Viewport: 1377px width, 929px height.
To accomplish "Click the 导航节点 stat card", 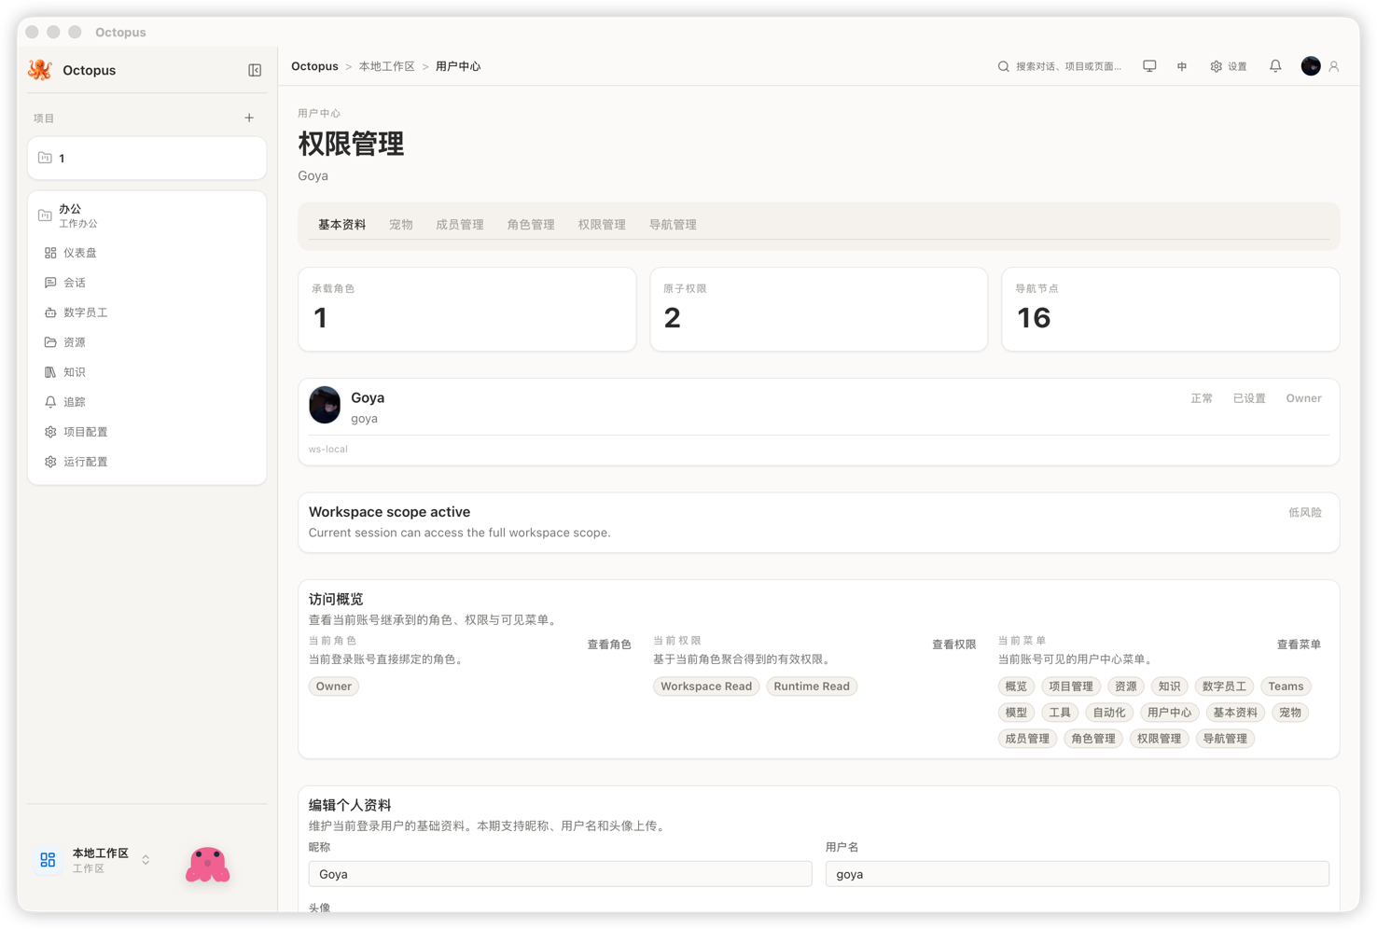I will click(1171, 310).
